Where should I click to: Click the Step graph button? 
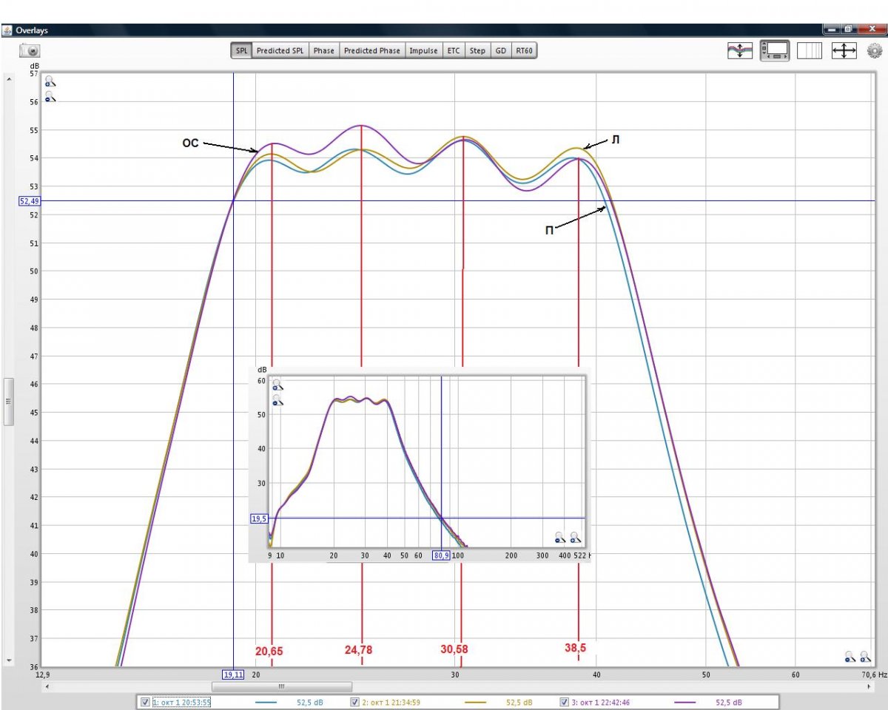pyautogui.click(x=477, y=51)
